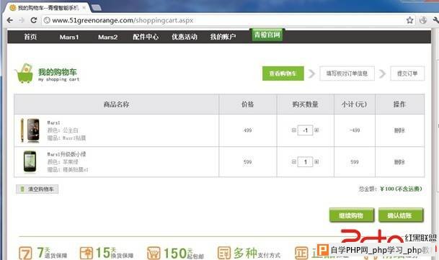Decrease quantity of Mars1升级版小绿 item
Viewport: 439px width, 260px height.
tap(293, 162)
